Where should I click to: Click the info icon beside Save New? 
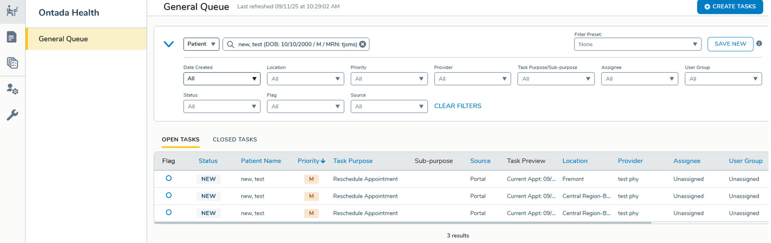click(759, 43)
